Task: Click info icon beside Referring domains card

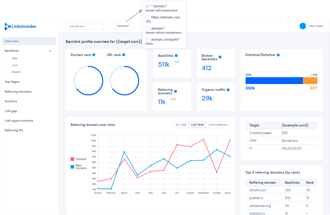Action: pos(175,91)
